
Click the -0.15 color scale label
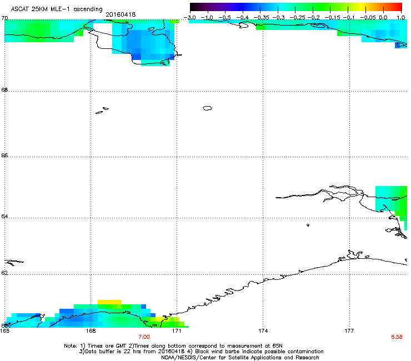[x=332, y=18]
